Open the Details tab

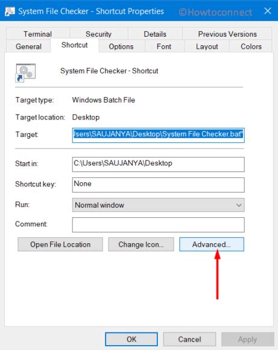coord(155,34)
